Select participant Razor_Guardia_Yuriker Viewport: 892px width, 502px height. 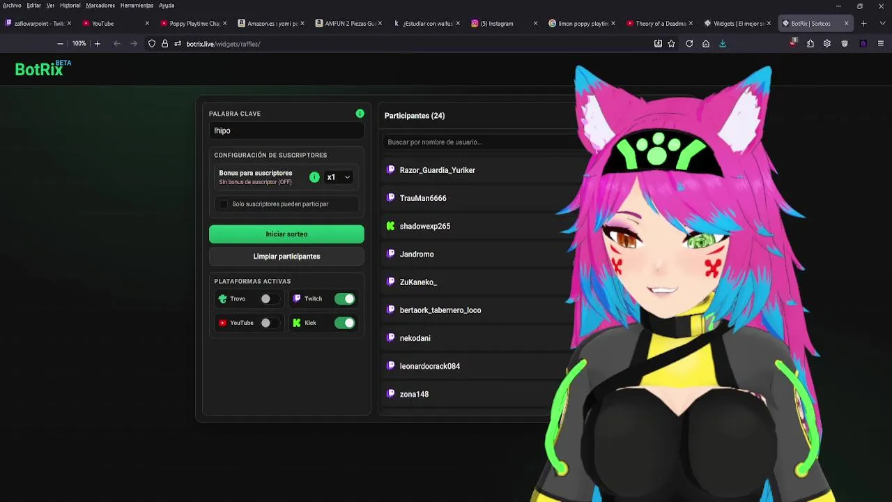coord(438,170)
